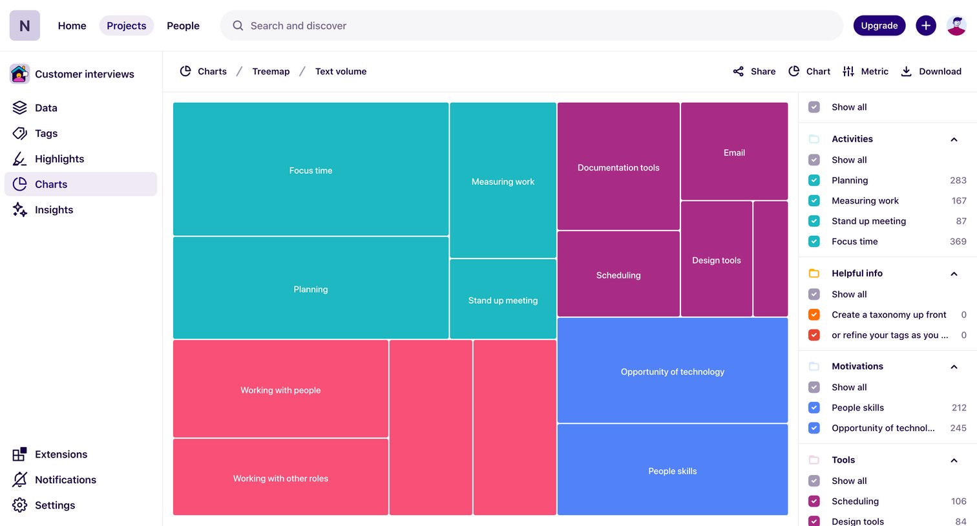Click the search magnifier icon
The height and width of the screenshot is (526, 977).
(238, 26)
